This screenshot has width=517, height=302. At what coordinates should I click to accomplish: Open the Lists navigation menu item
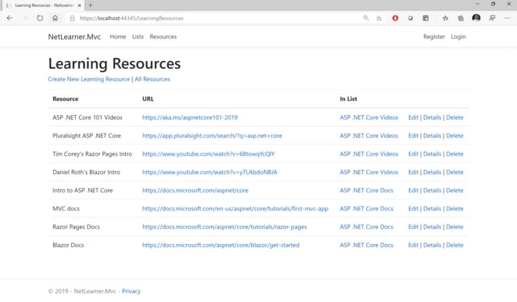(138, 37)
